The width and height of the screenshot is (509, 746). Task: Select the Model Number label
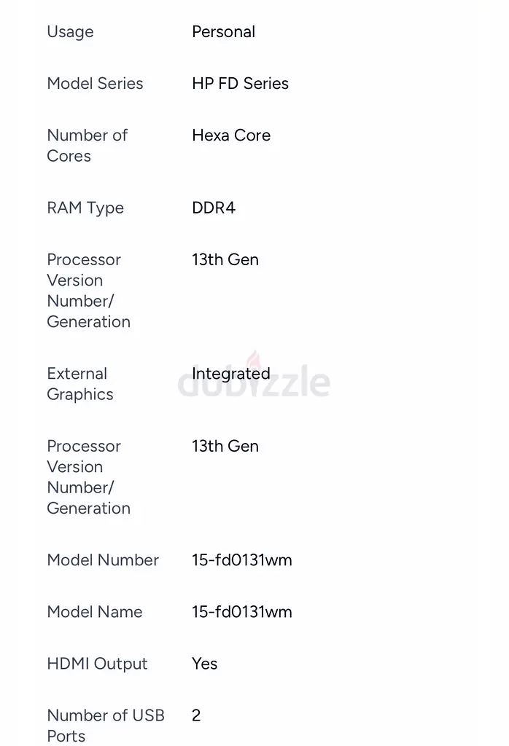click(103, 560)
